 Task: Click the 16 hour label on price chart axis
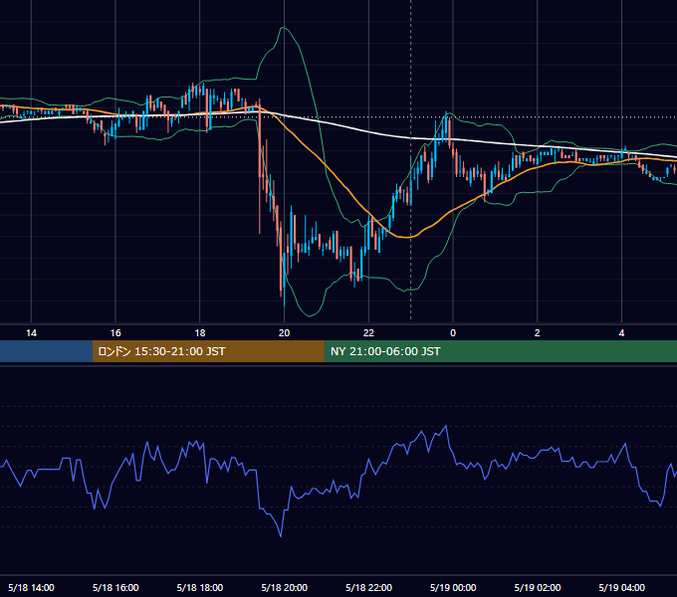point(115,333)
